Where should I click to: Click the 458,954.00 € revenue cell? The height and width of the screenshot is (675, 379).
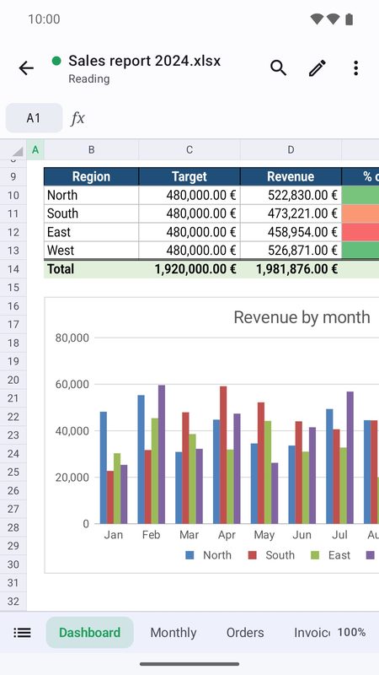pyautogui.click(x=291, y=232)
